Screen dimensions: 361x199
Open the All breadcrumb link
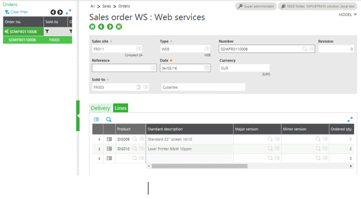click(93, 6)
